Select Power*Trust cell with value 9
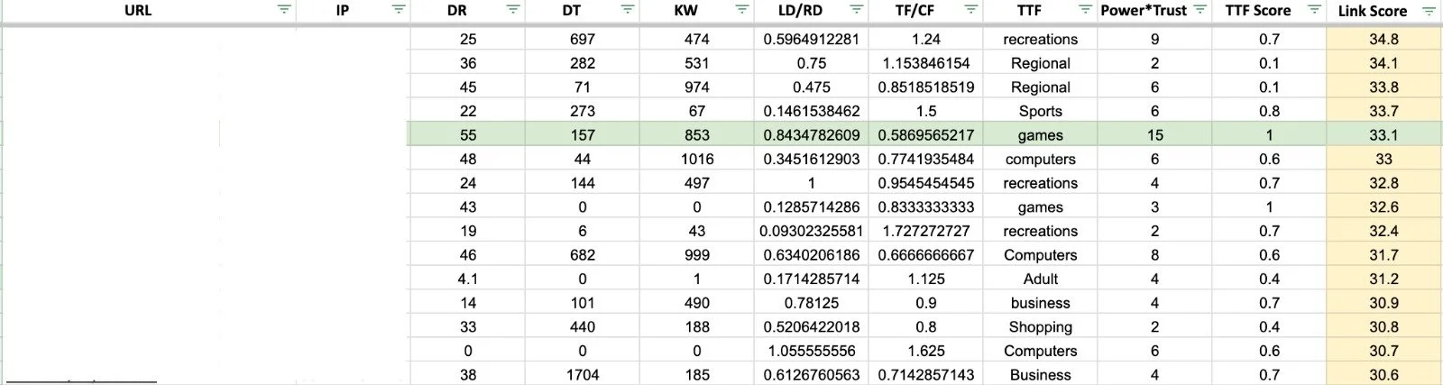Image resolution: width=1443 pixels, height=385 pixels. coord(1154,40)
